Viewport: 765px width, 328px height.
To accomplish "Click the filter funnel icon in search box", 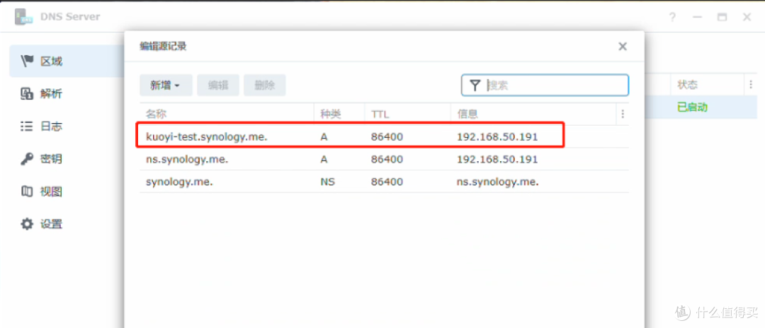I will (x=475, y=86).
